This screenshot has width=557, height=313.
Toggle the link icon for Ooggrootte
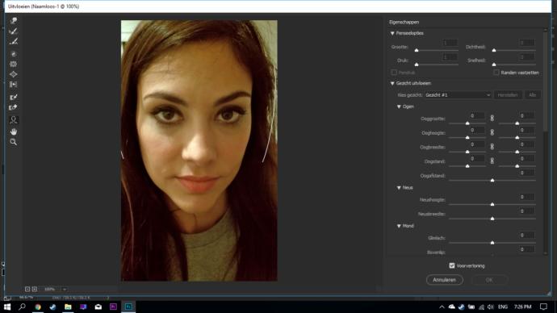click(x=492, y=118)
